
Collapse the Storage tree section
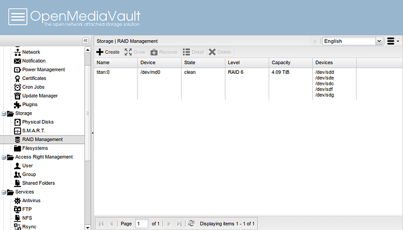3,113
